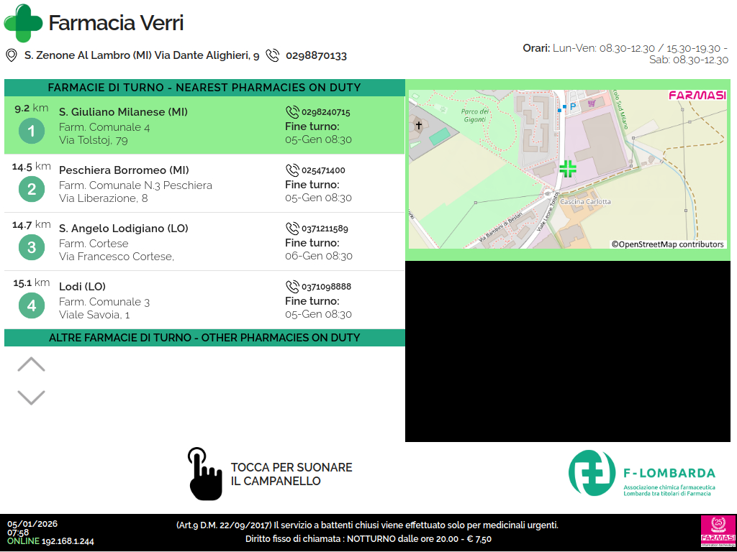Click the green pharmacy cross marker on map
This screenshot has height=552, width=737.
[x=568, y=169]
